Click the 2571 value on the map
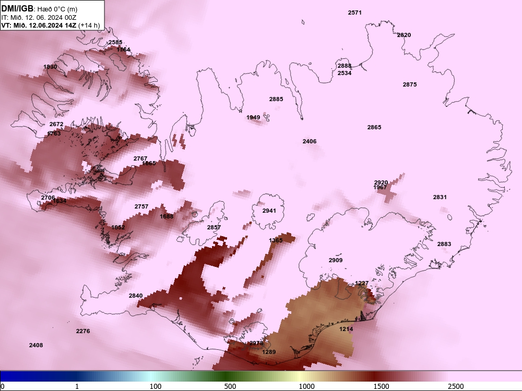This screenshot has height=391, width=522. [355, 13]
